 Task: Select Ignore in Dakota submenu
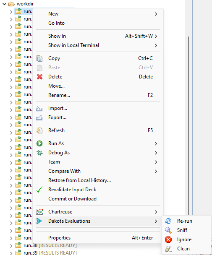pos(186,239)
